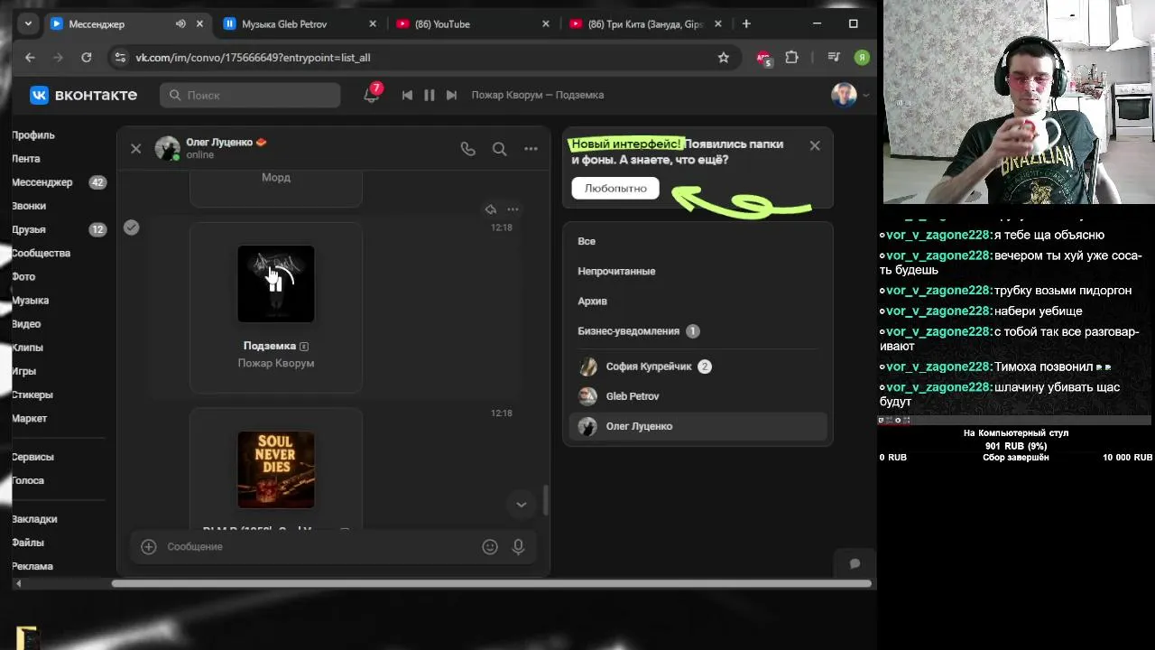Expand the browser tab search dropdown
This screenshot has height=650, width=1155.
(28, 24)
